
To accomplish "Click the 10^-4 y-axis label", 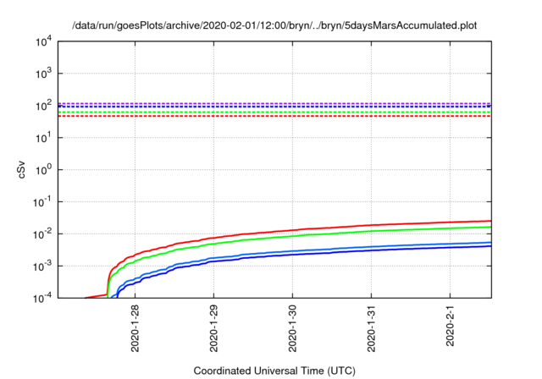I will pyautogui.click(x=41, y=298).
